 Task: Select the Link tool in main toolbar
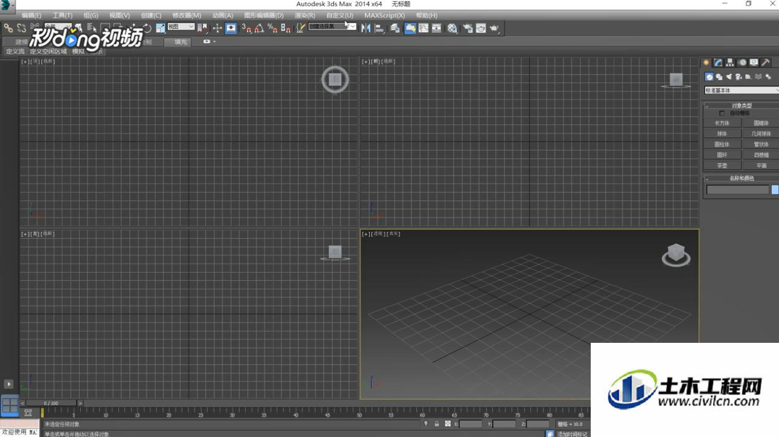(8, 28)
